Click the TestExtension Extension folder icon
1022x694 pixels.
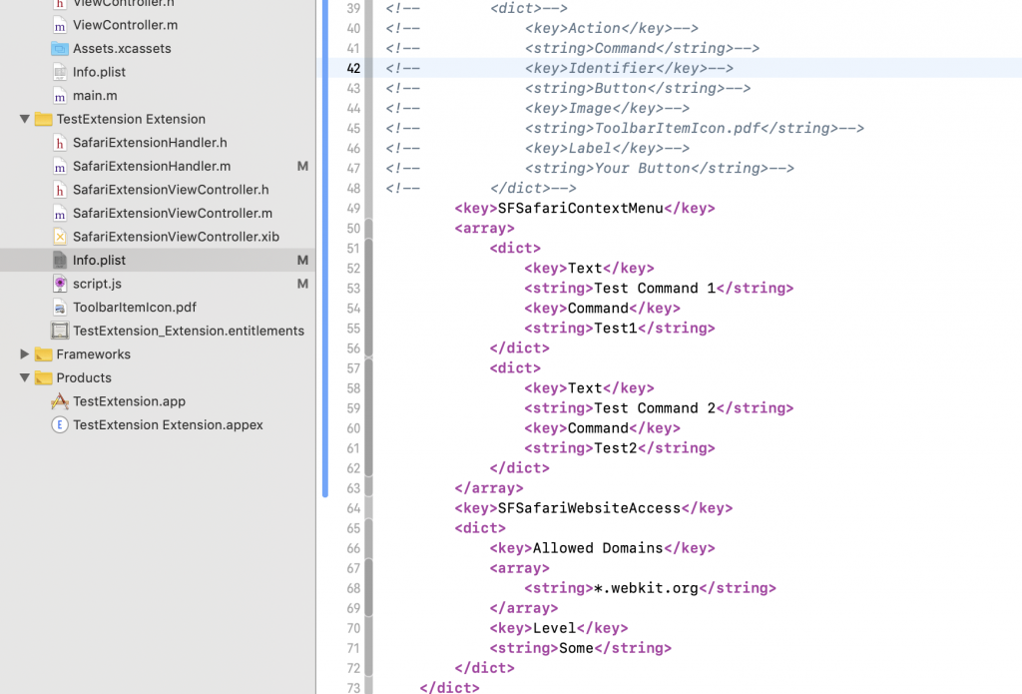(42, 119)
